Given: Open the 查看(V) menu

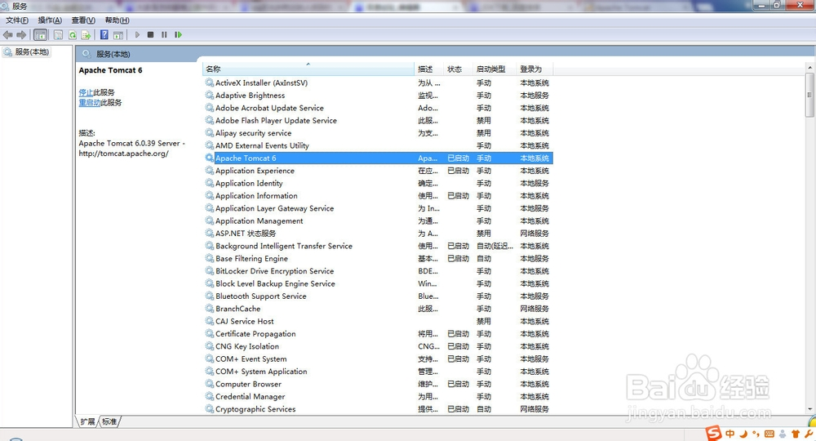Looking at the screenshot, I should 83,20.
